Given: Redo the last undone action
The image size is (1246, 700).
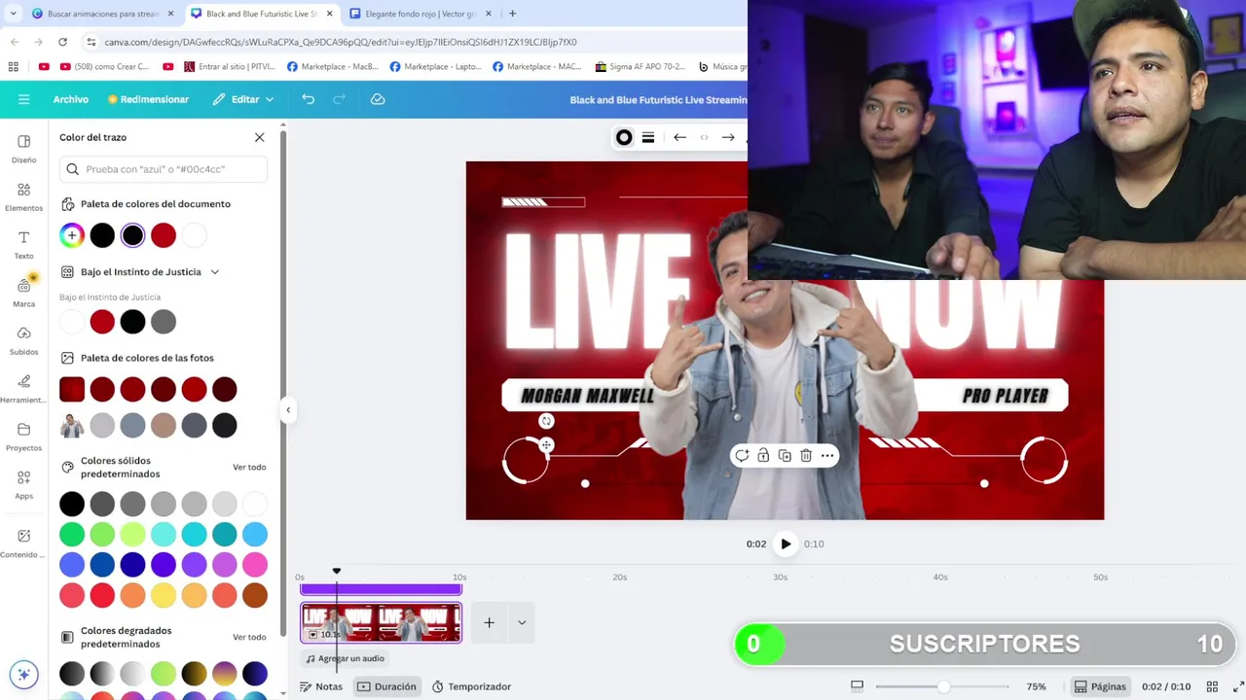Looking at the screenshot, I should pyautogui.click(x=339, y=99).
